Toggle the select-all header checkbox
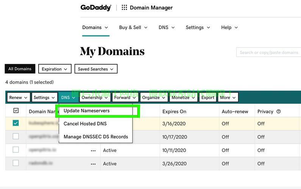 tap(16, 110)
